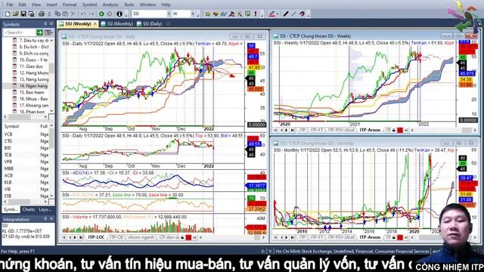Image resolution: width=484 pixels, height=272 pixels.
Task: Pin the Interpretation panel
Action: (45, 219)
